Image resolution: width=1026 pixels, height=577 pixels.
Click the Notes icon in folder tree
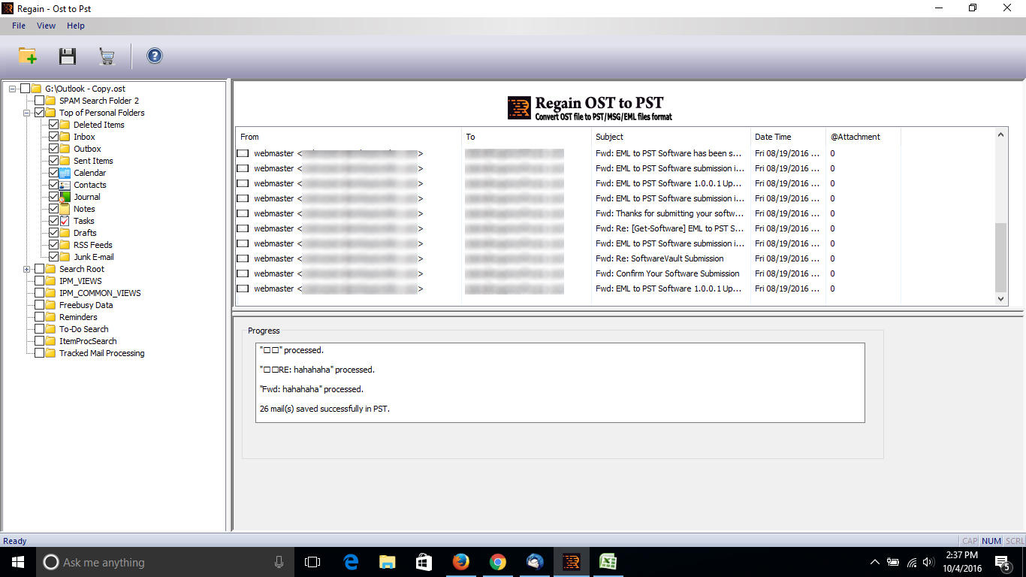click(65, 209)
